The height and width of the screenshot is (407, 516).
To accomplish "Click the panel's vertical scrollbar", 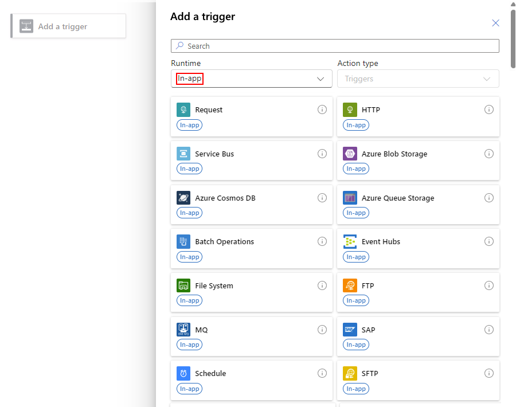I will (x=513, y=39).
